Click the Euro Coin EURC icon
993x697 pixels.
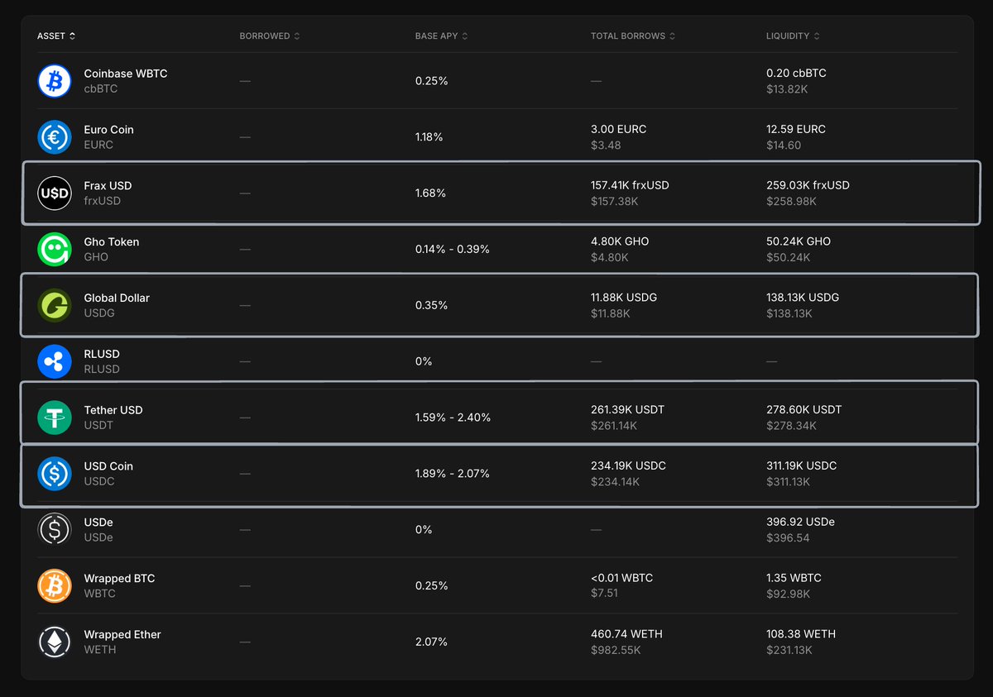coord(55,137)
